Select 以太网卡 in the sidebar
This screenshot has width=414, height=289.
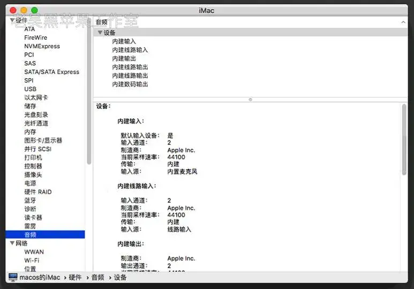[x=36, y=97]
